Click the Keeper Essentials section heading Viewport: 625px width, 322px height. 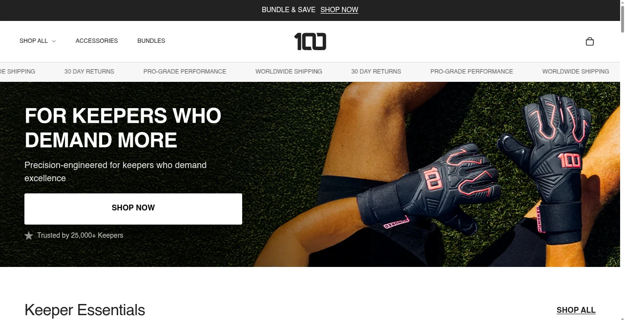(85, 310)
